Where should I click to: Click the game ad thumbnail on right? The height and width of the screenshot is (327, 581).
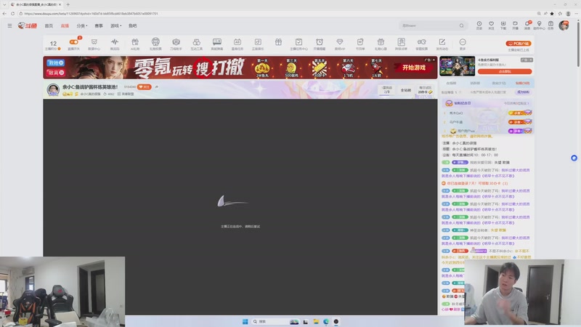tap(458, 66)
